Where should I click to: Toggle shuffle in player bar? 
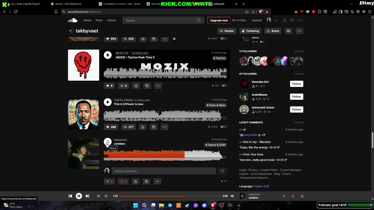98,196
